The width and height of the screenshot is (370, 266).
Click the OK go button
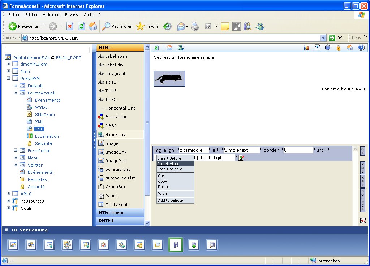[335, 38]
